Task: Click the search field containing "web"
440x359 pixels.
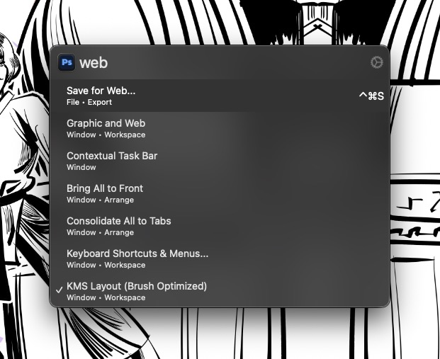Action: [x=213, y=62]
